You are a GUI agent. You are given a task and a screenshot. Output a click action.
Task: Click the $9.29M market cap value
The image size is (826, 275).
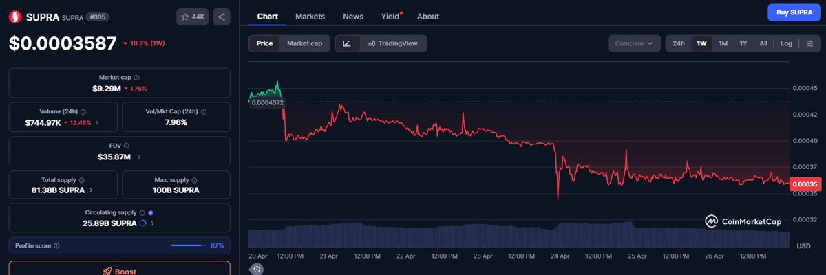coord(107,89)
